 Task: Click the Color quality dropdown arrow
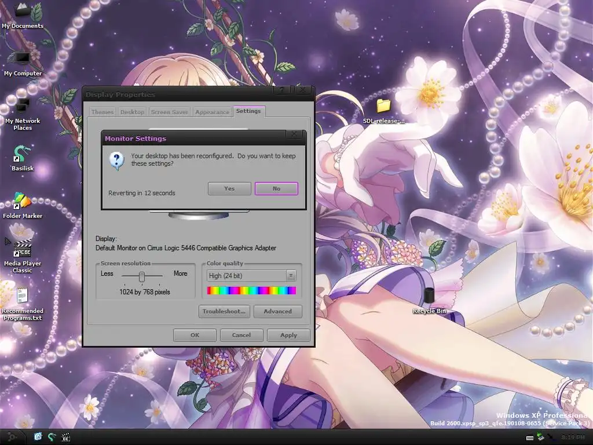pos(291,276)
